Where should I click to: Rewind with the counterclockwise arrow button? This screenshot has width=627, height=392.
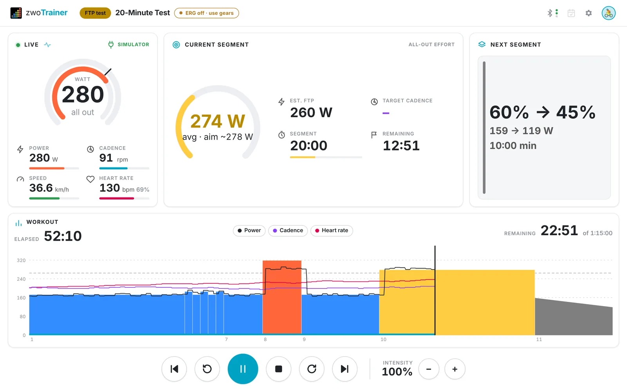207,369
